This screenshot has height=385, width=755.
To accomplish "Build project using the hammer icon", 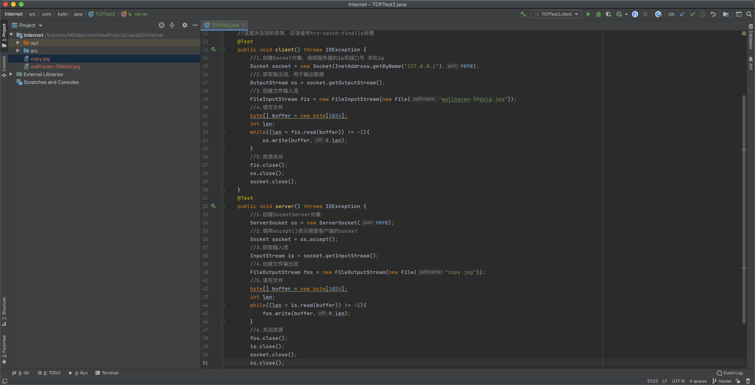I will coord(523,14).
